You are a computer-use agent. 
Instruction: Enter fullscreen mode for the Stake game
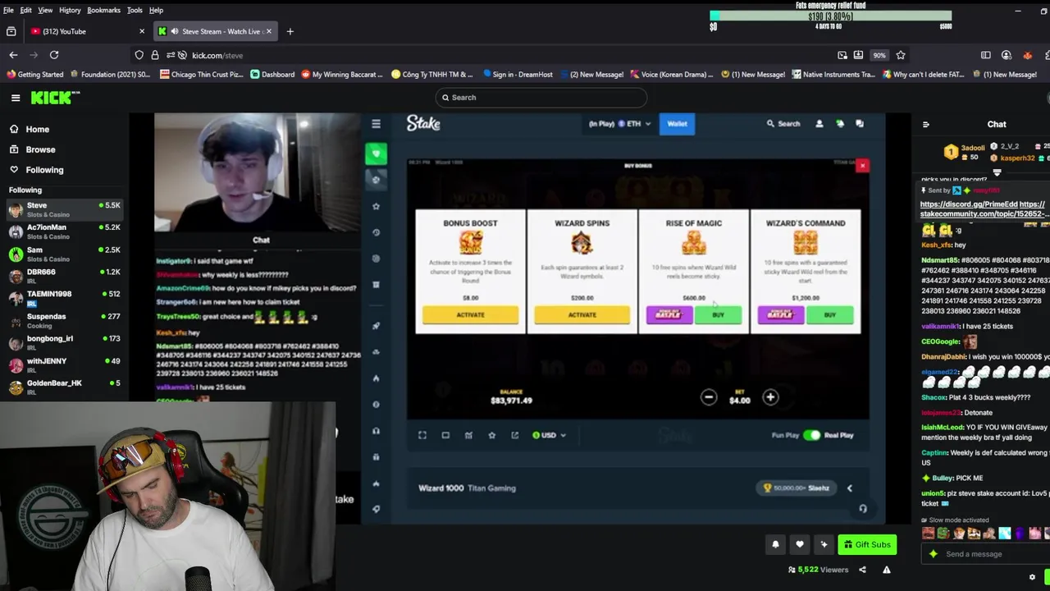(x=422, y=435)
